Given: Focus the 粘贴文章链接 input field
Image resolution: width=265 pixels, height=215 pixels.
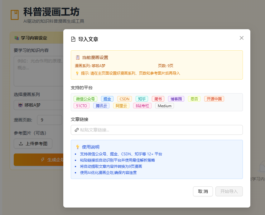Looking at the screenshot, I should tap(157, 130).
